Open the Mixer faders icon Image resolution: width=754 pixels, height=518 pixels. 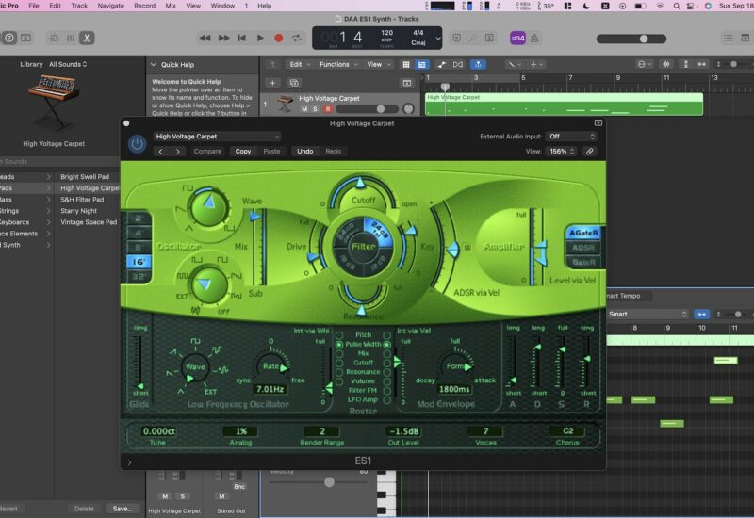[70, 38]
